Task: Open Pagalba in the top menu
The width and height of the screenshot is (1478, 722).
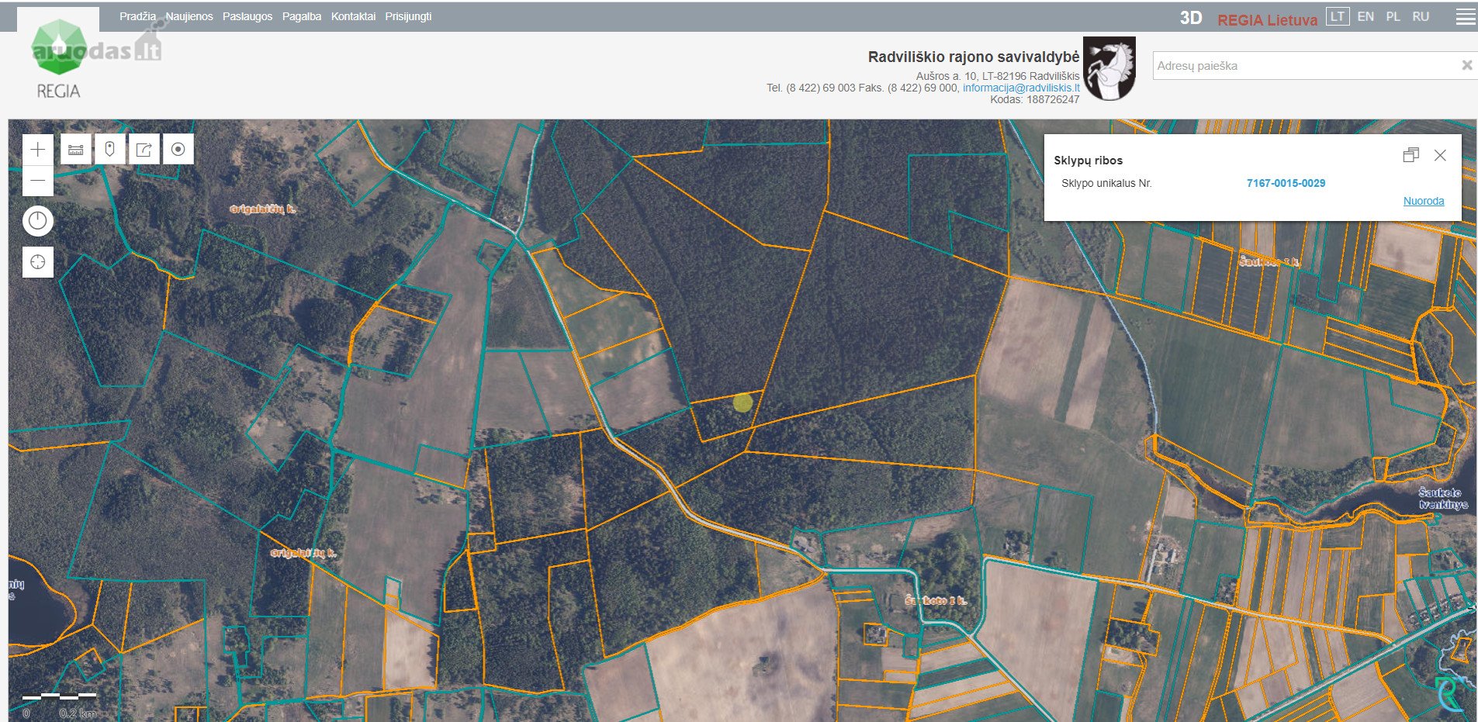Action: pyautogui.click(x=302, y=16)
